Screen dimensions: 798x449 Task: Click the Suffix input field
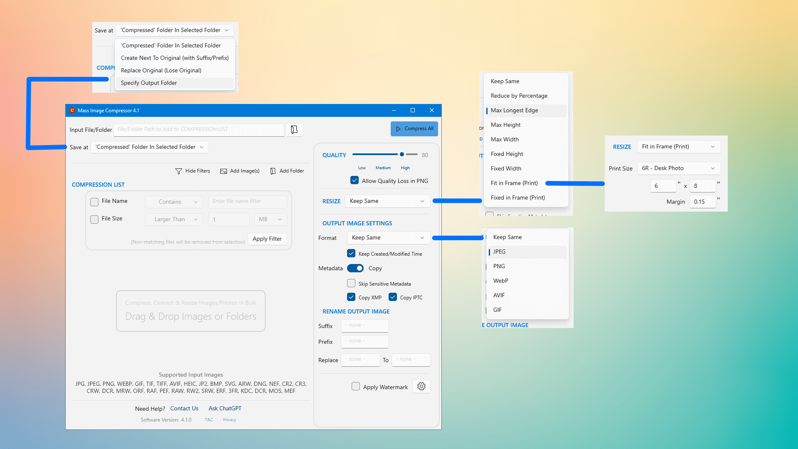[x=365, y=326]
